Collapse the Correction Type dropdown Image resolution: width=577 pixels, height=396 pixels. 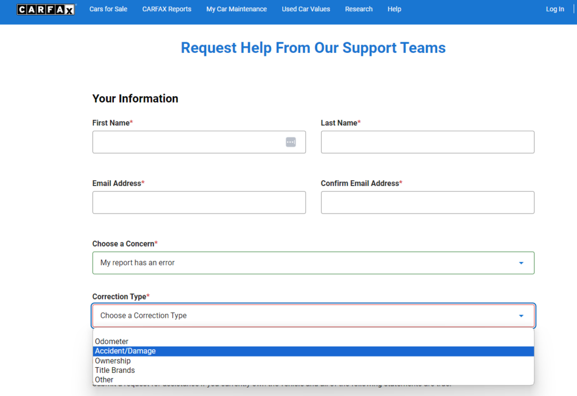pos(313,315)
